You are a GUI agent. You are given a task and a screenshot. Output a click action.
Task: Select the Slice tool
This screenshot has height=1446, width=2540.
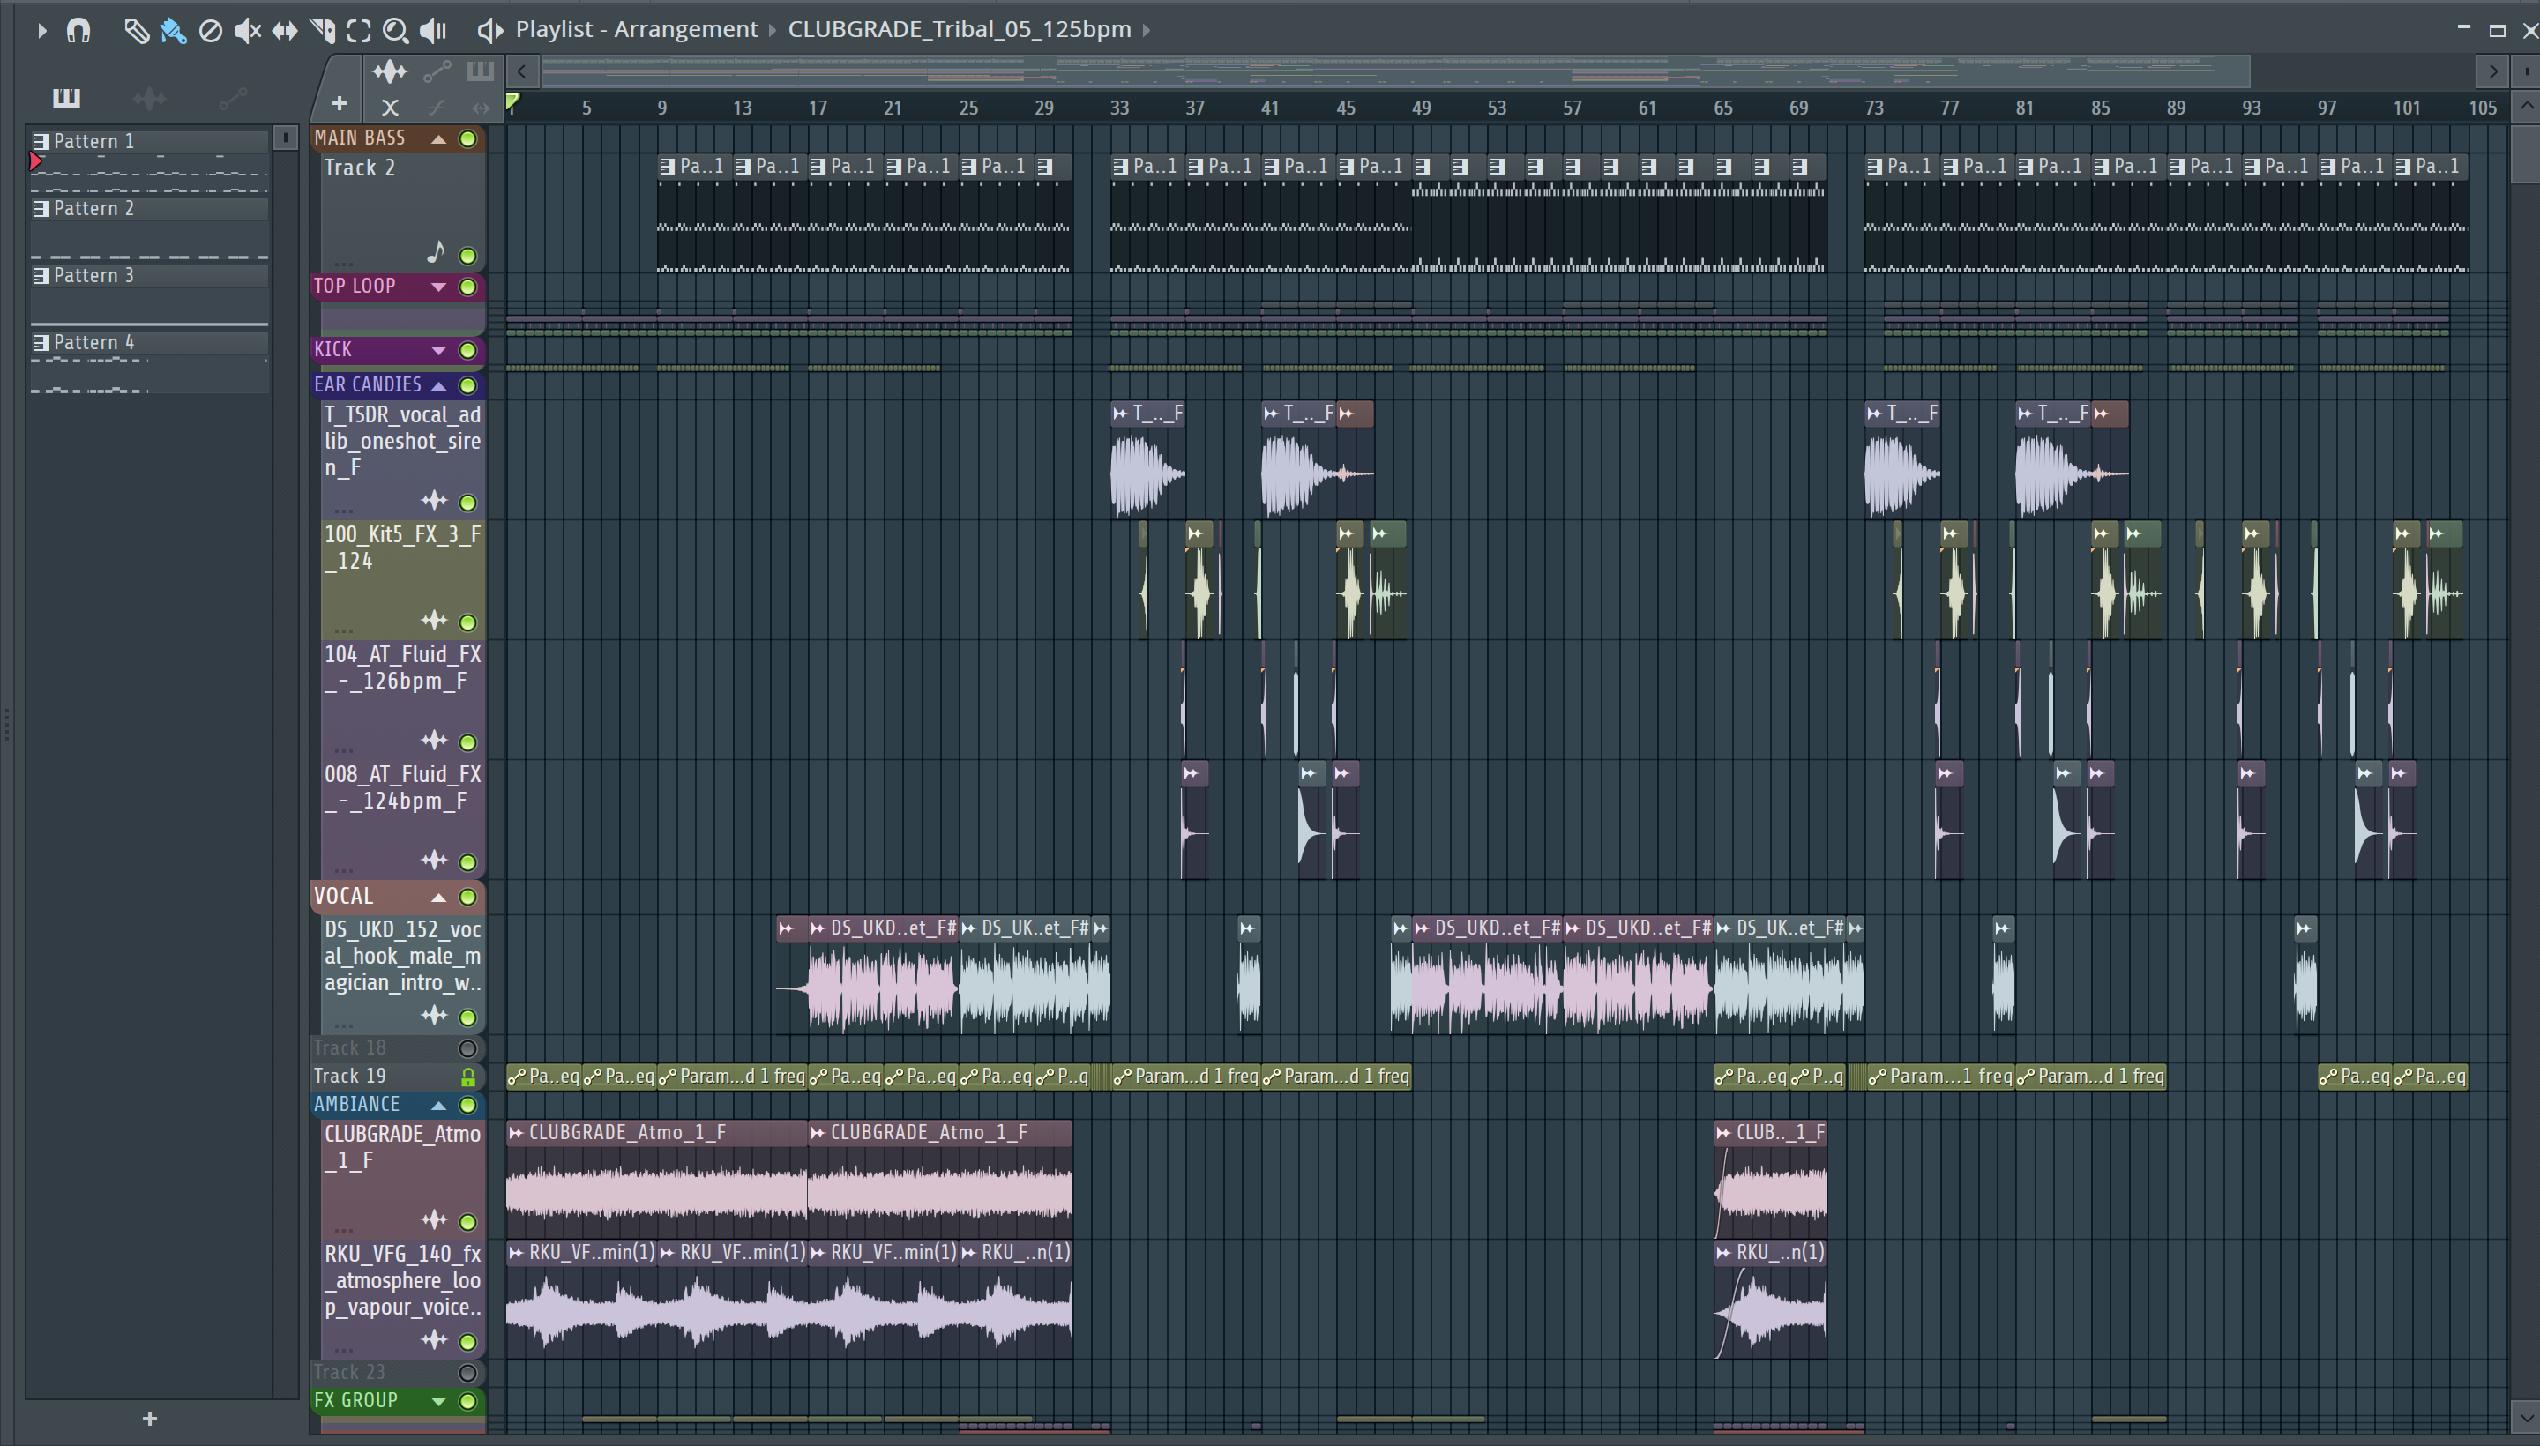322,31
